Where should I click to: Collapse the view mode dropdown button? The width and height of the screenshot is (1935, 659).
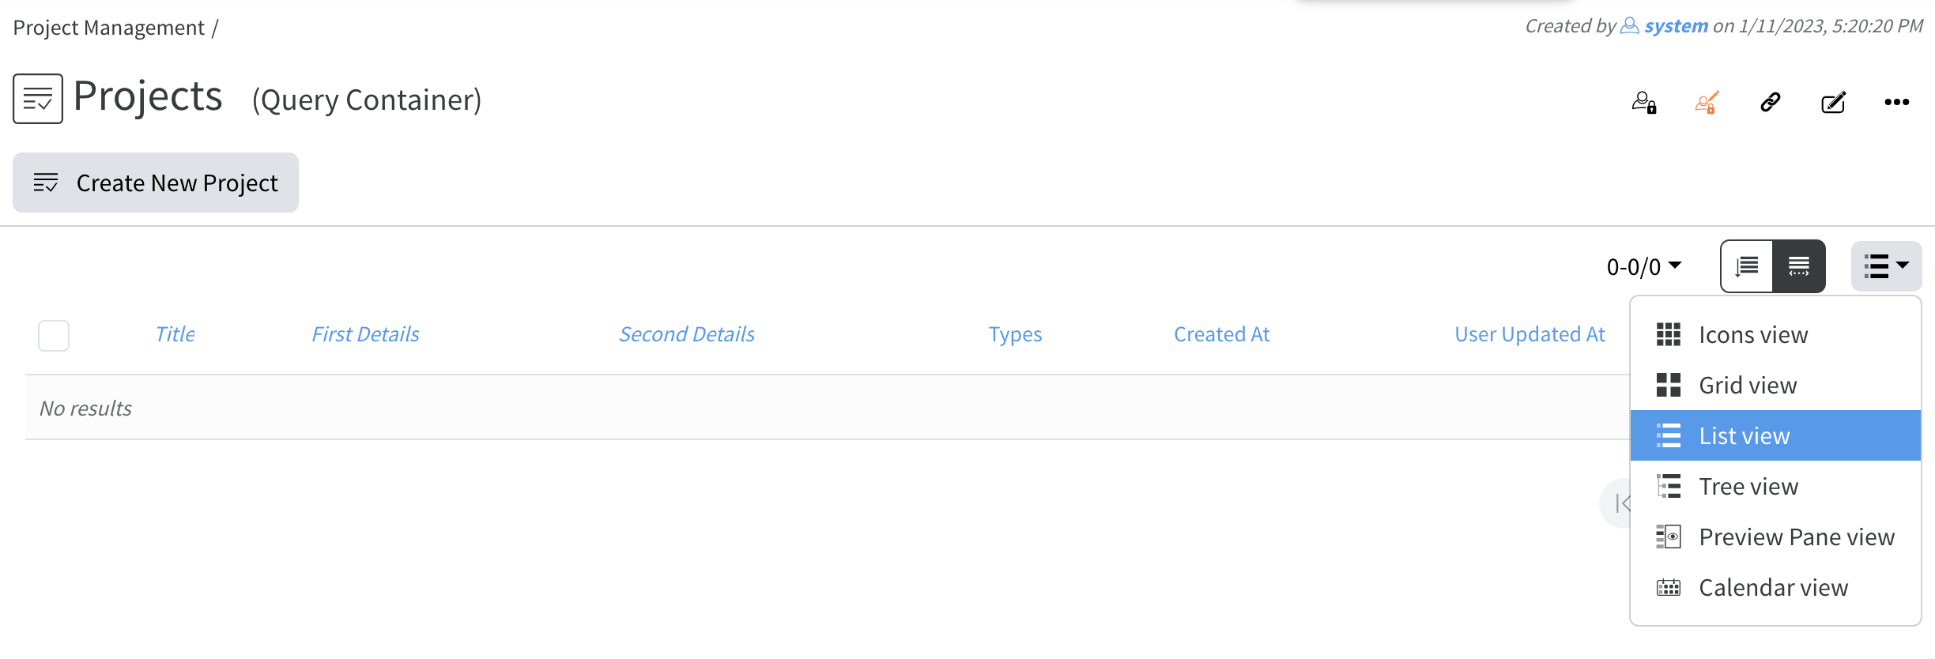[1886, 266]
